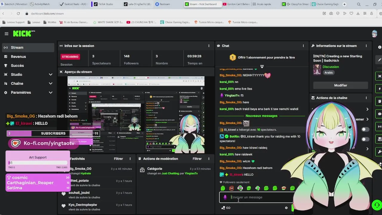Click the Nouveaux messages divider link
This screenshot has width=382, height=215.
click(261, 116)
